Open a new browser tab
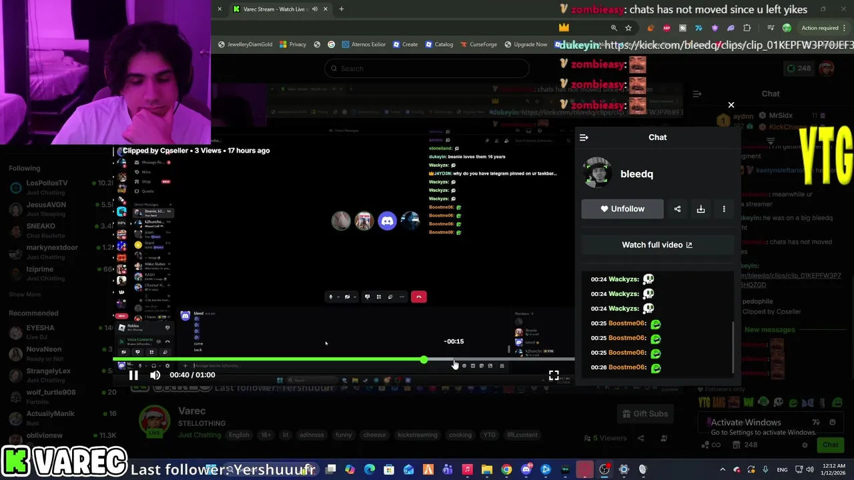The width and height of the screenshot is (854, 480). coord(342,9)
